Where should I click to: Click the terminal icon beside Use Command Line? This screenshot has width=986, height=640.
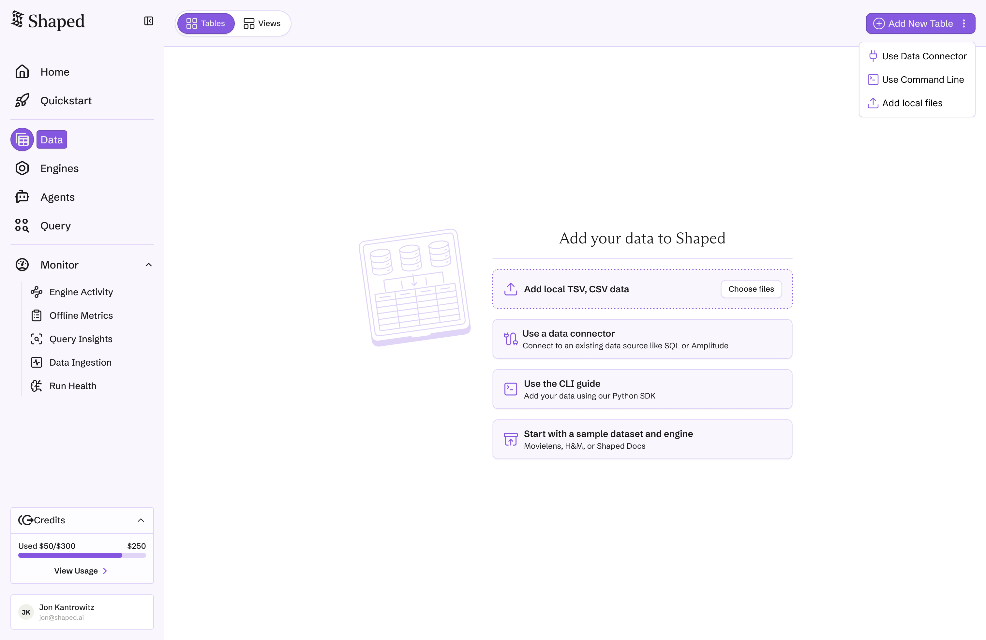point(873,80)
